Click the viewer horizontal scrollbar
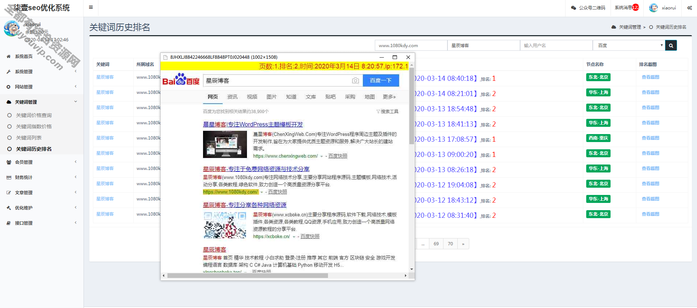The image size is (697, 308). (x=247, y=275)
